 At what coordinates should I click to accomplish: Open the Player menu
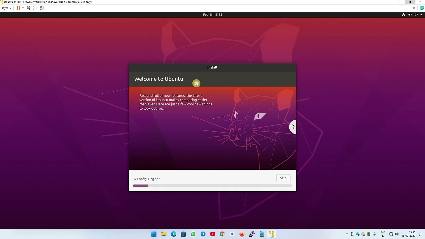click(x=6, y=8)
